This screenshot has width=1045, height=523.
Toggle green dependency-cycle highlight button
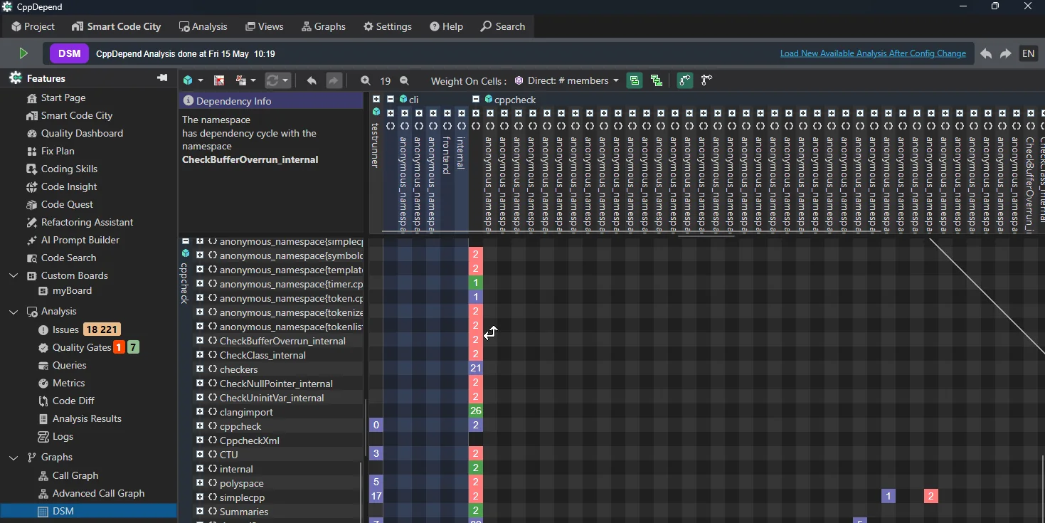[684, 80]
